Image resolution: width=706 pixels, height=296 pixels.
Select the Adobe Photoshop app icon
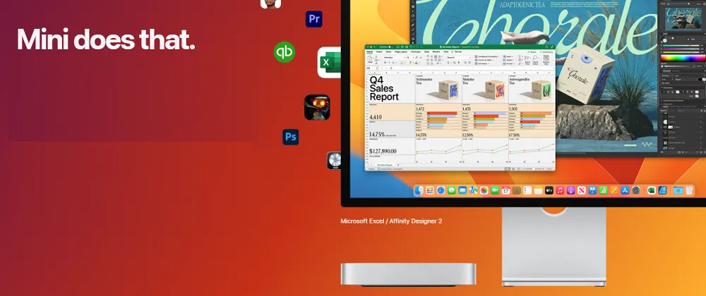[x=290, y=137]
